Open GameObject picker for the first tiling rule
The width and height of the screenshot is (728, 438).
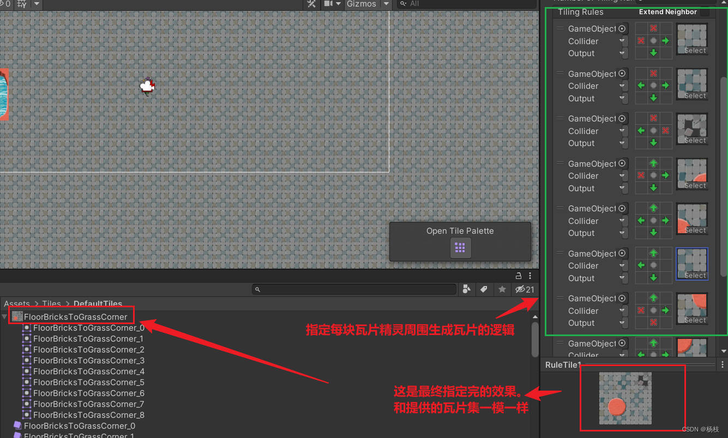coord(623,29)
